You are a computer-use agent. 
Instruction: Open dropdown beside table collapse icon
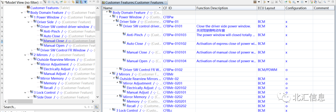(306, 2)
